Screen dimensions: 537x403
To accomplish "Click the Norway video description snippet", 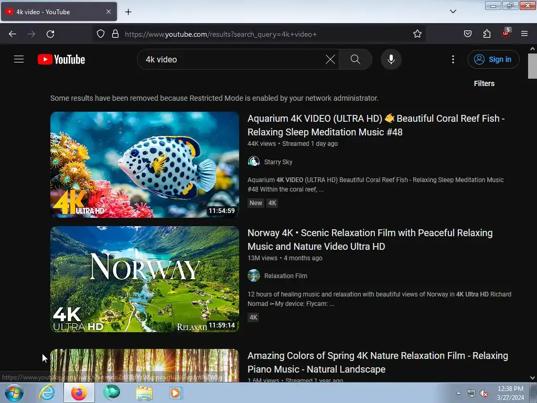I will (380, 299).
